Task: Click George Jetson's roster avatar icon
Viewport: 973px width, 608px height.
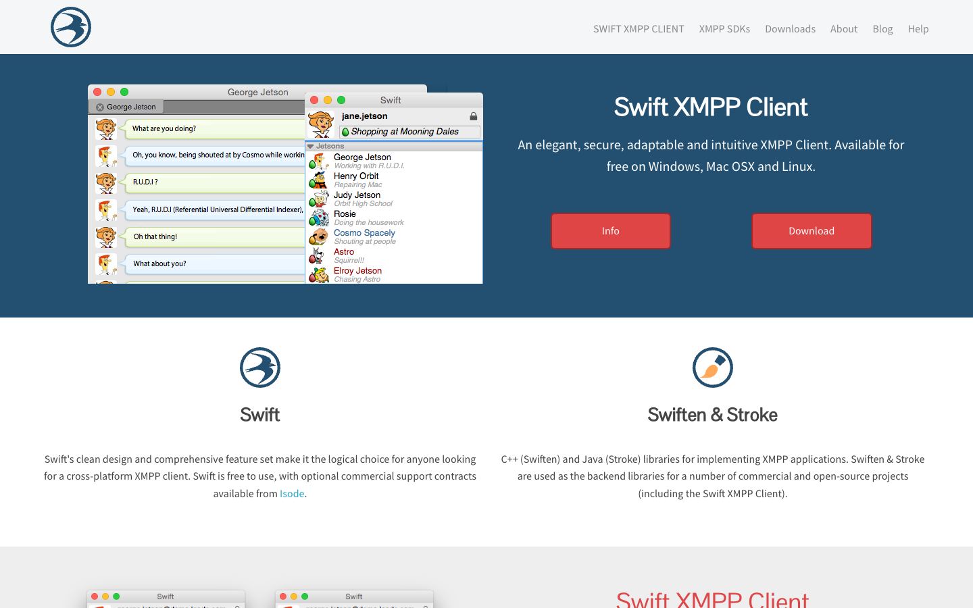Action: pos(319,161)
